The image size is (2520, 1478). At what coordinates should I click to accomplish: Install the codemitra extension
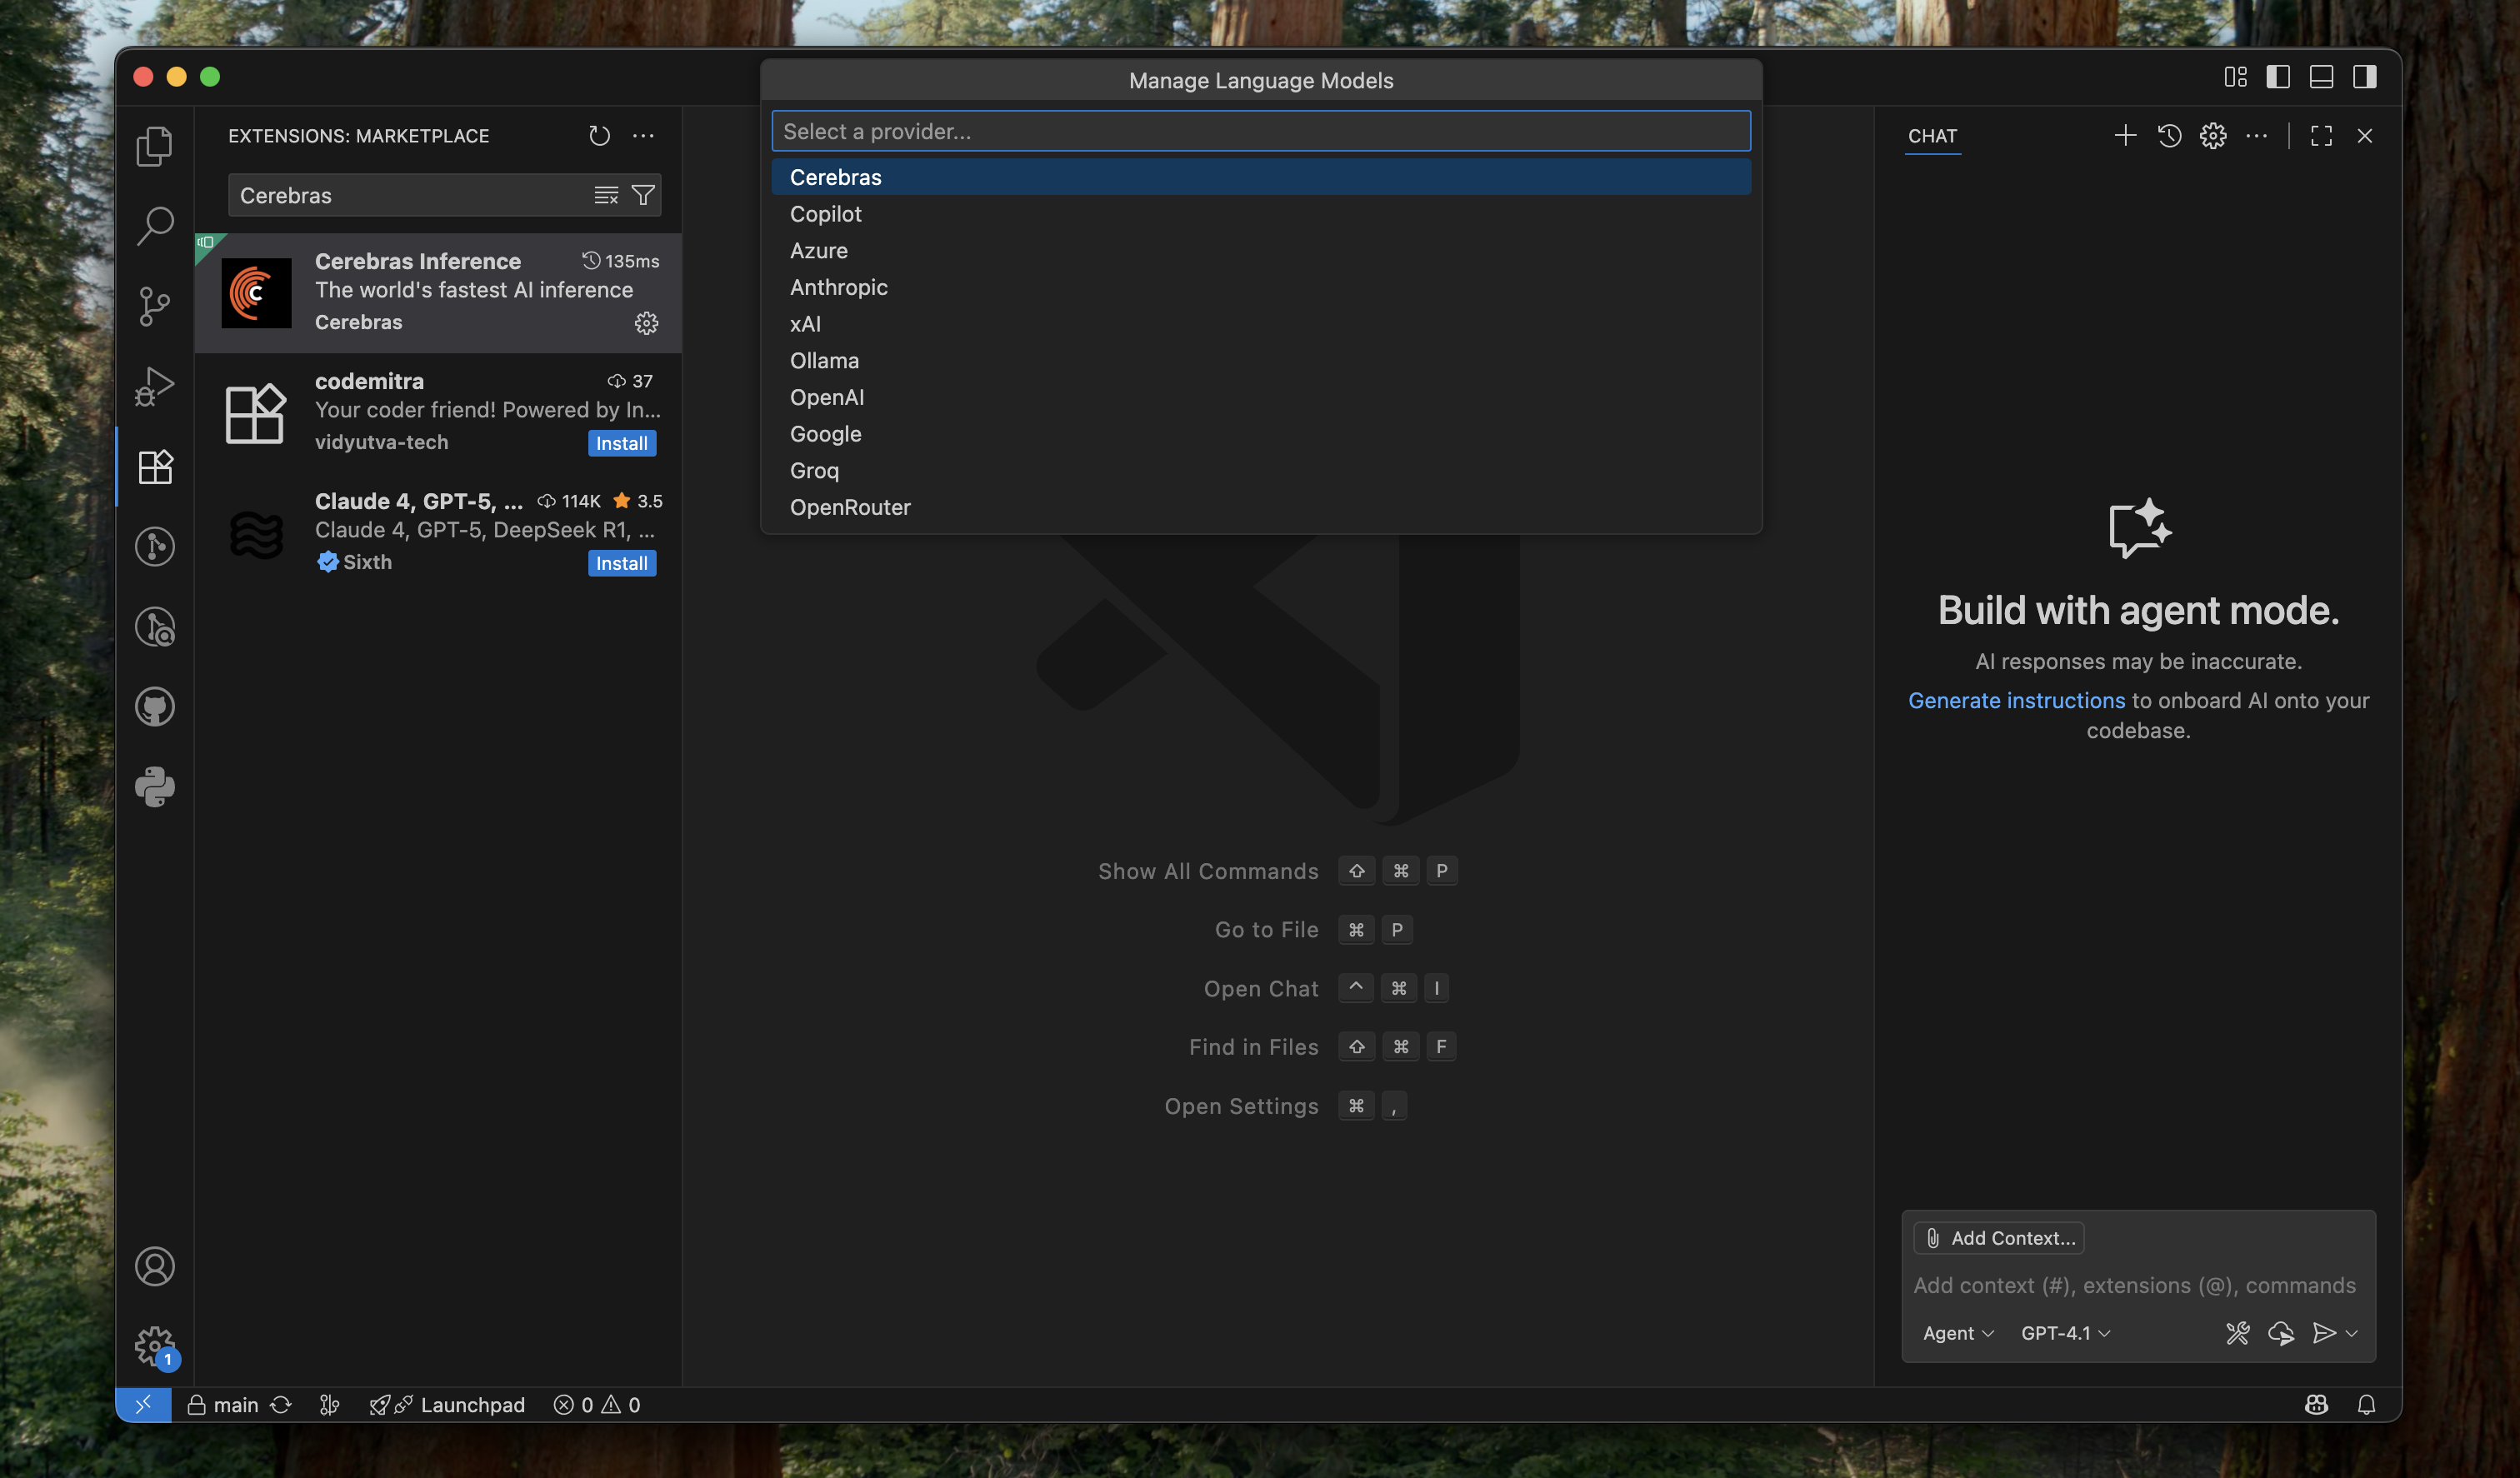621,443
